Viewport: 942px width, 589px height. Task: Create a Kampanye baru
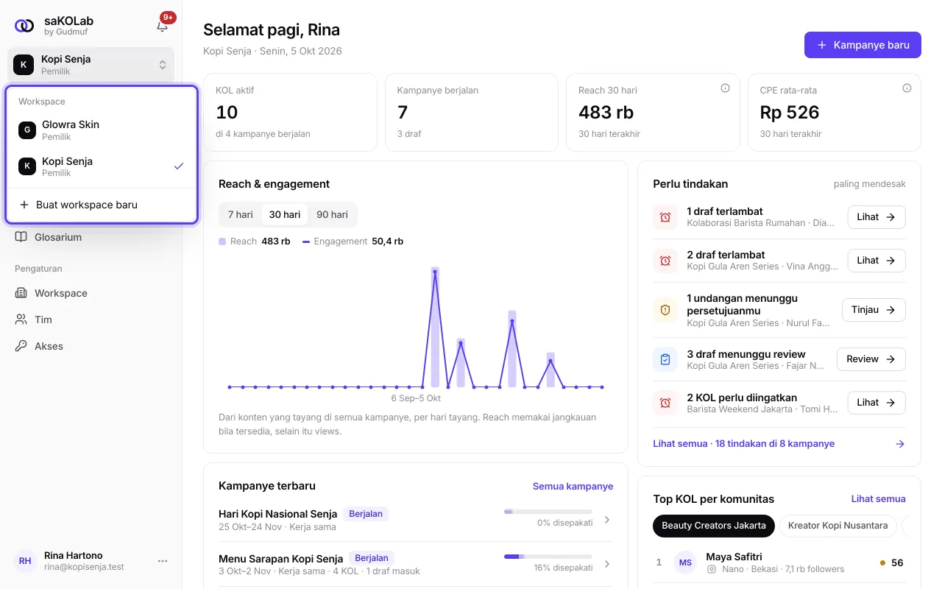click(863, 45)
